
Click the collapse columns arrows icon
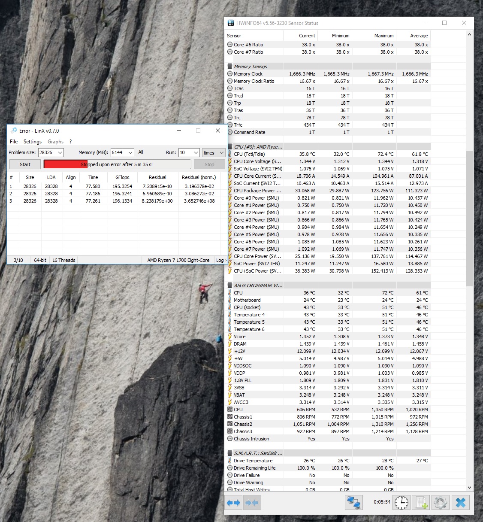tap(252, 503)
